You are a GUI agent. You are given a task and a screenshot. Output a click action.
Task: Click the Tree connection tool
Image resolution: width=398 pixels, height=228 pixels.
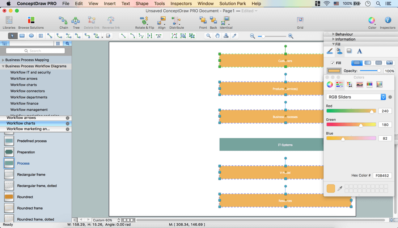[x=76, y=21]
